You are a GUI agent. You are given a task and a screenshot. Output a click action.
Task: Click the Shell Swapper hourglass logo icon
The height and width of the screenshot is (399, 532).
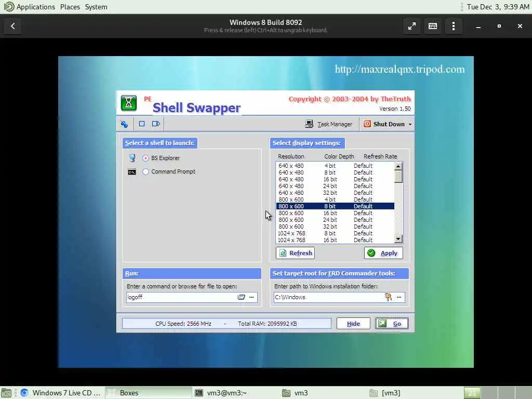pyautogui.click(x=129, y=103)
